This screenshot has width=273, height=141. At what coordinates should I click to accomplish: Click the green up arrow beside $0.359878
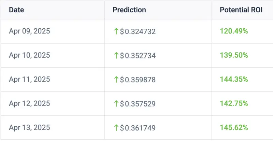(116, 80)
